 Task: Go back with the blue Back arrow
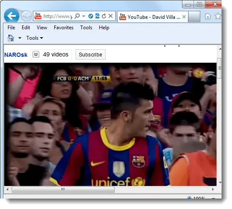pos(12,16)
